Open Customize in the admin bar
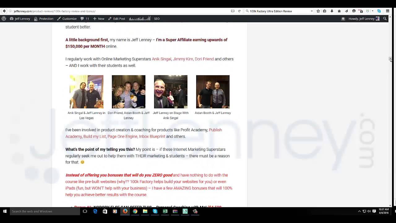 coord(67,19)
